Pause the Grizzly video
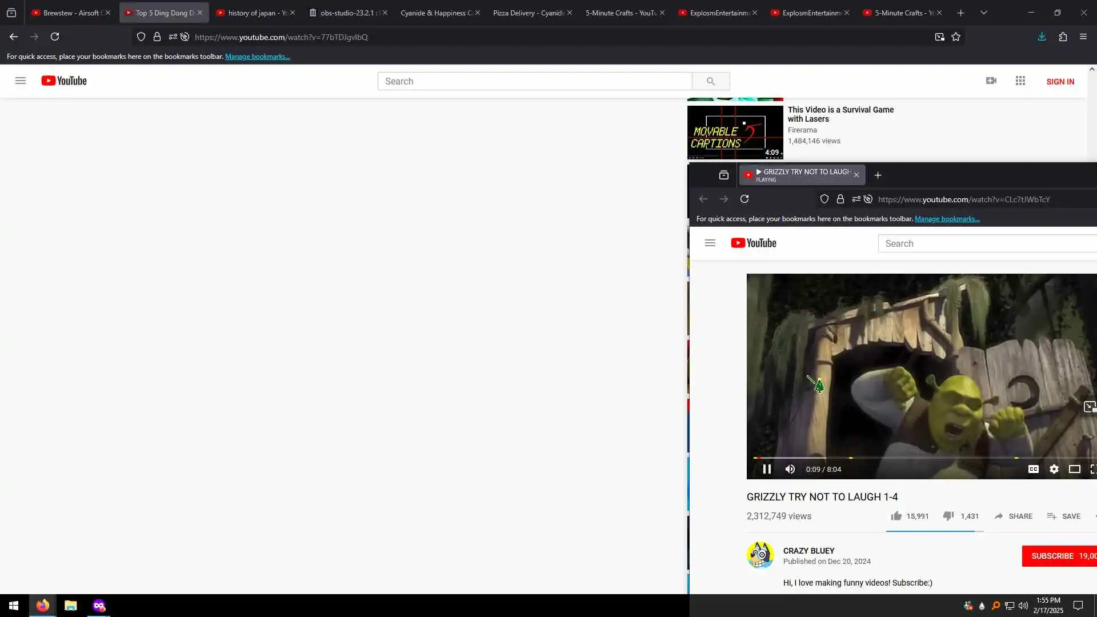Viewport: 1097px width, 617px height. [767, 469]
